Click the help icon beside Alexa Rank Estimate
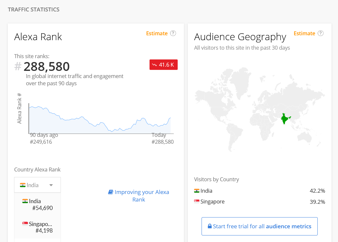338x242 pixels. [173, 33]
